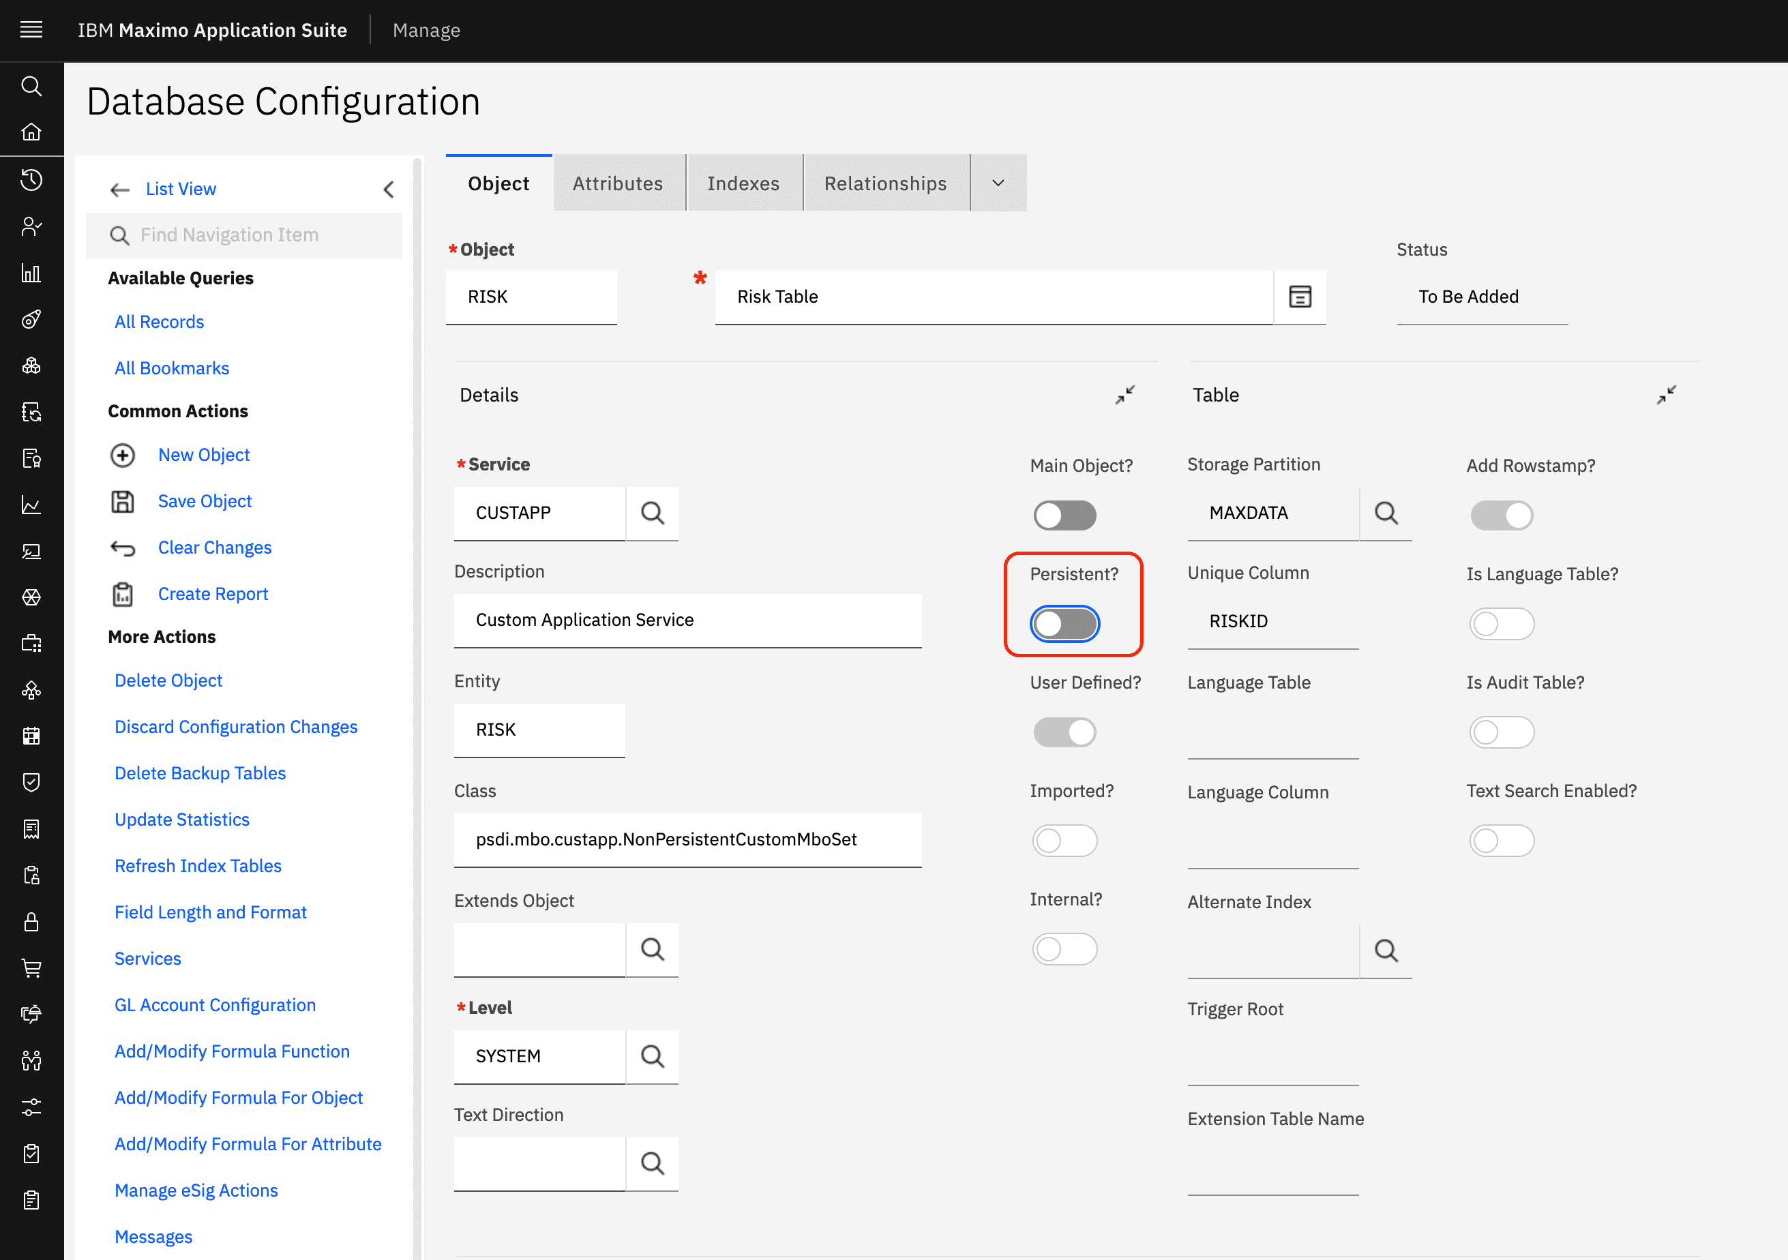Click the plus icon for New Object
The height and width of the screenshot is (1260, 1788).
(122, 455)
